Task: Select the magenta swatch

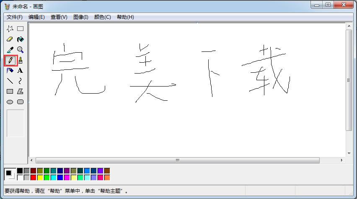Action: click(x=67, y=177)
